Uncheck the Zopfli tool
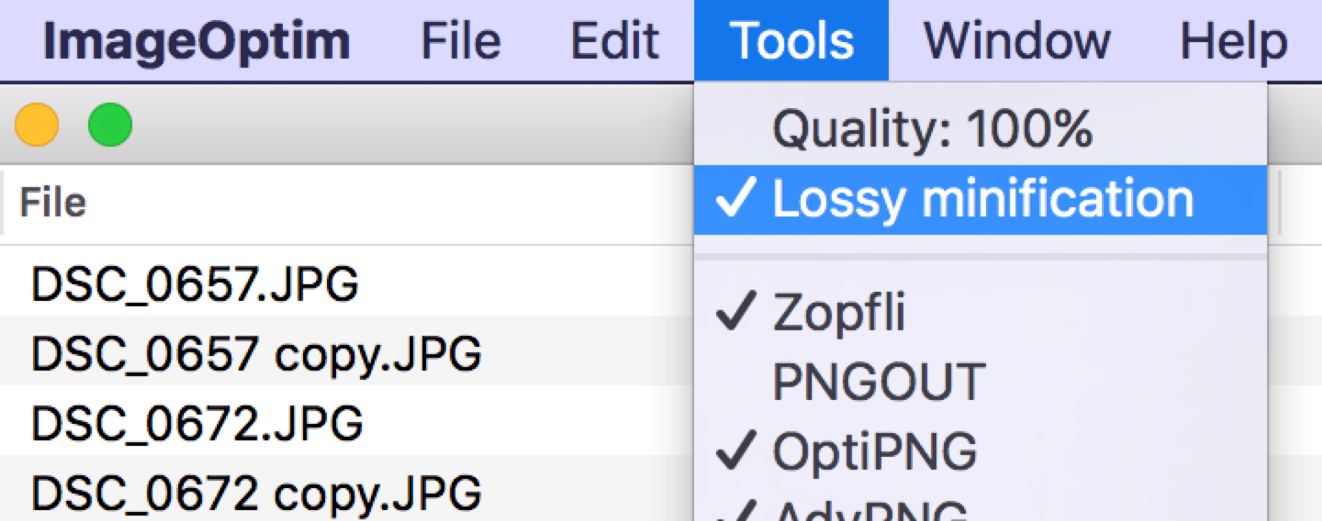This screenshot has width=1322, height=521. 839,312
